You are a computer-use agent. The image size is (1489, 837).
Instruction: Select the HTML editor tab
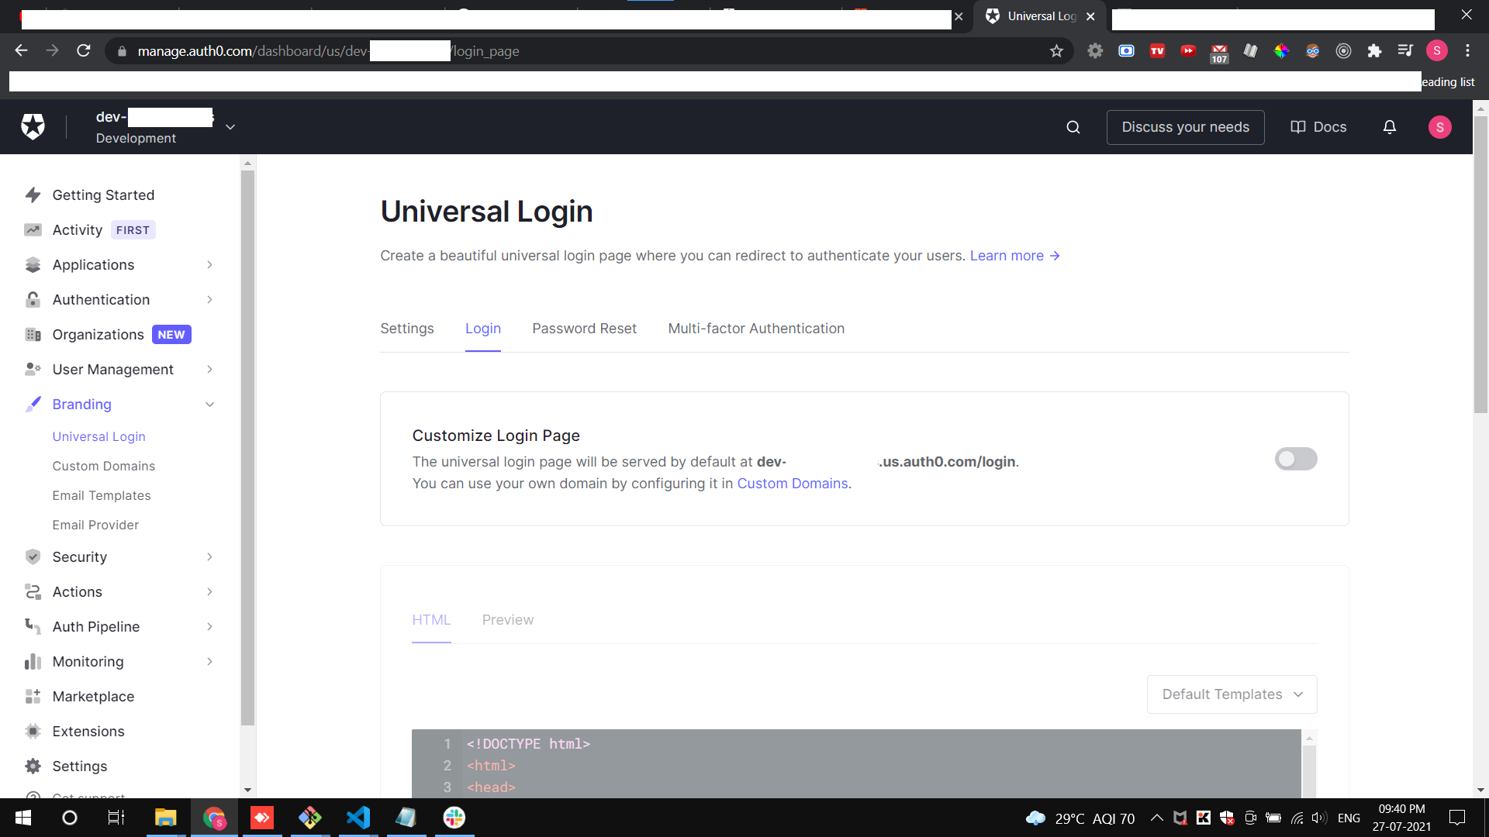tap(431, 620)
